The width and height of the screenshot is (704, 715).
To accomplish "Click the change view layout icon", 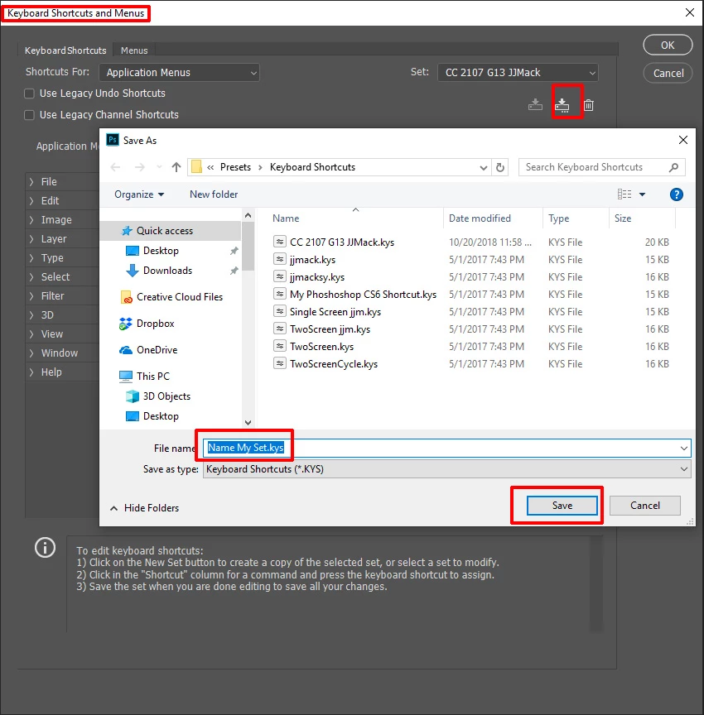I will [x=624, y=194].
